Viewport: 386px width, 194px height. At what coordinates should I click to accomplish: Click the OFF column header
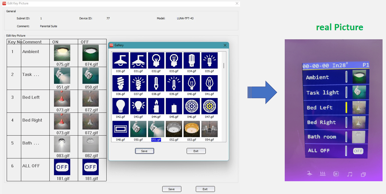point(92,42)
